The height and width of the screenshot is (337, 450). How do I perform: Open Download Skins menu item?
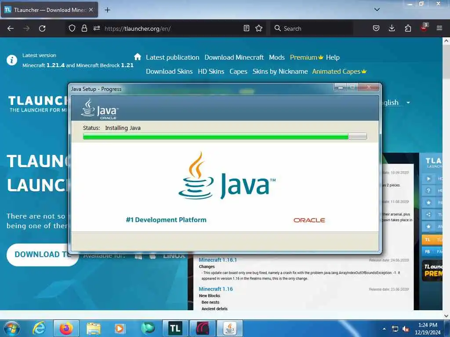[169, 72]
